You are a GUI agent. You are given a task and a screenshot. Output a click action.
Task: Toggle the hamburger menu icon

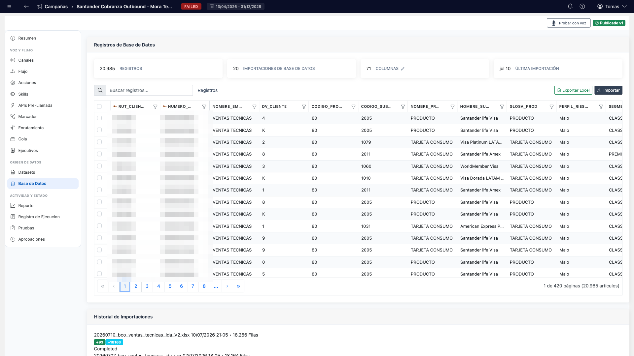(x=9, y=7)
